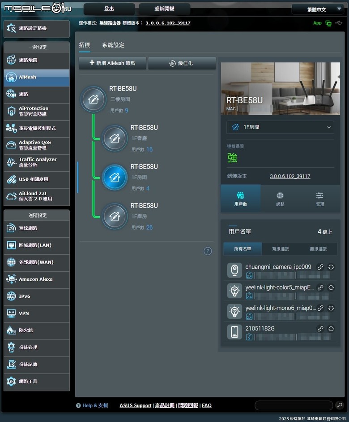This screenshot has width=349, height=422.
Task: Select AiMesh in the sidebar
Action: coord(37,78)
